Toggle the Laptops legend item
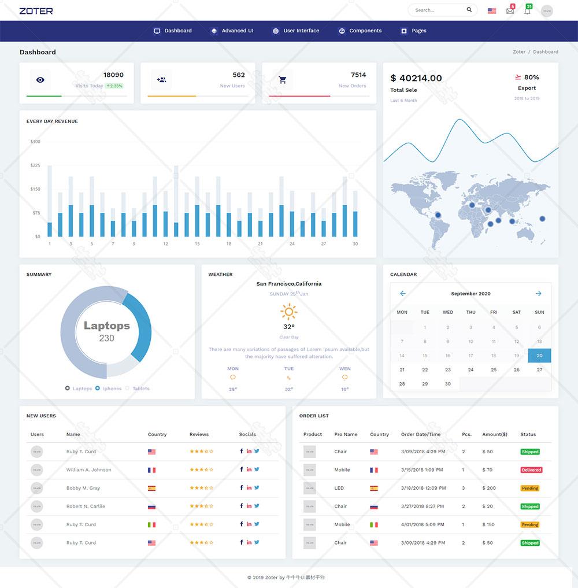 tap(79, 389)
